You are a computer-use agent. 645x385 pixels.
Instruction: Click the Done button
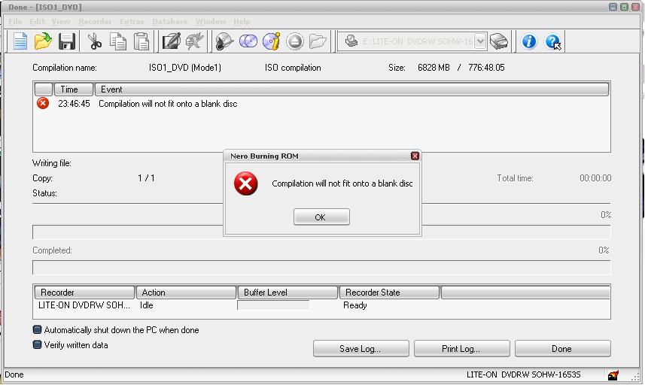[x=562, y=348]
